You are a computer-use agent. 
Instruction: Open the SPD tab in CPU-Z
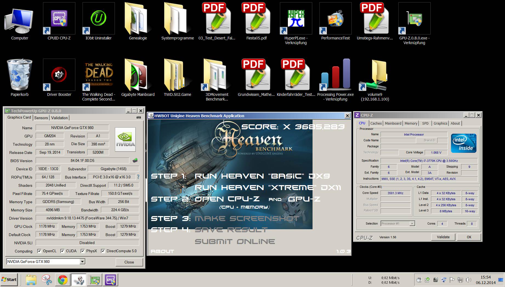pyautogui.click(x=425, y=124)
